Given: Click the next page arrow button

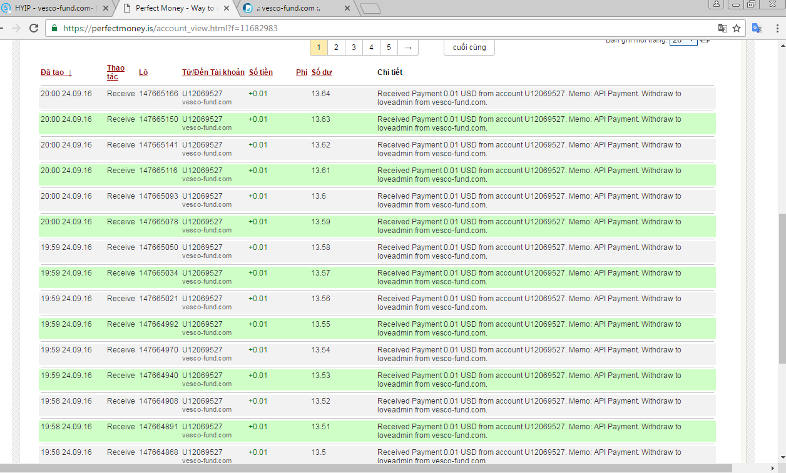Looking at the screenshot, I should tap(407, 47).
